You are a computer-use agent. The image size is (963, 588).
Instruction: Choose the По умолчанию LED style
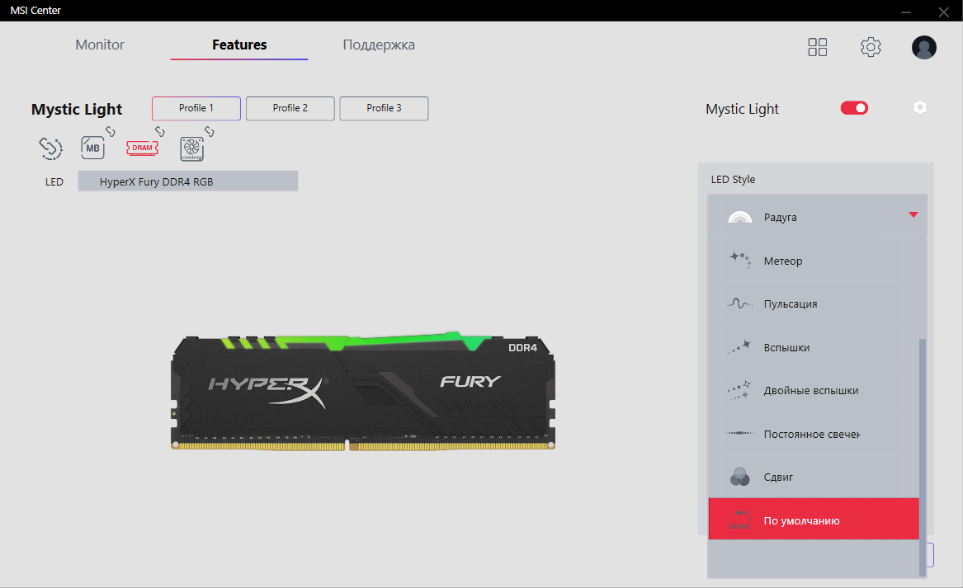point(813,520)
